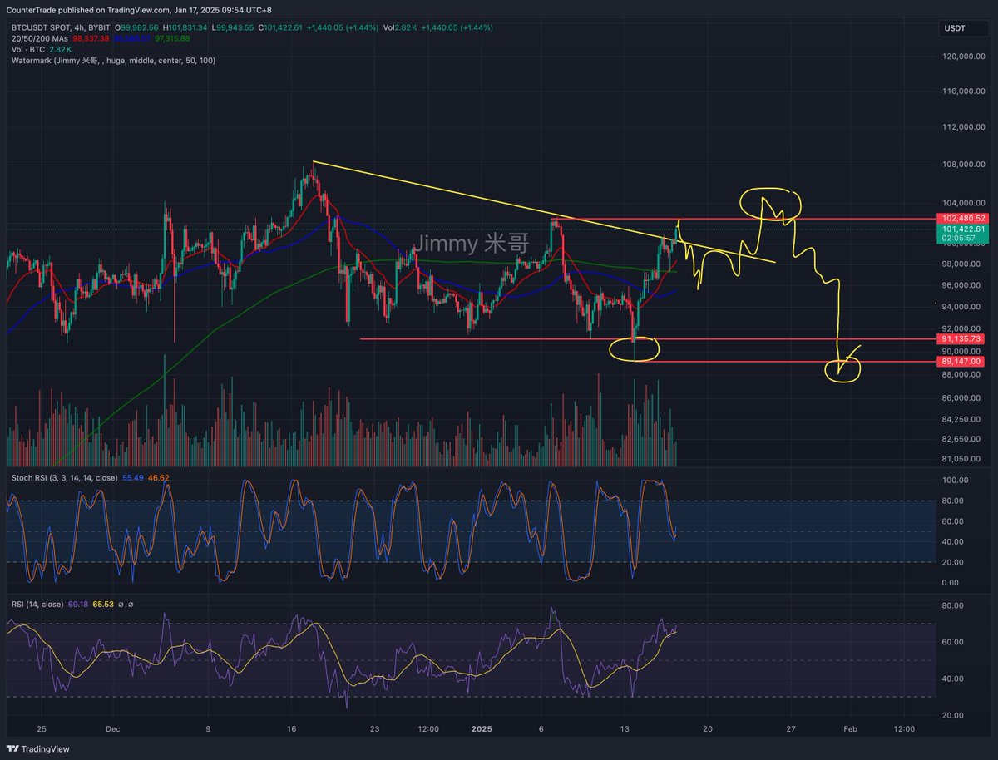Select the Watermark indicator legend entry
Image resolution: width=998 pixels, height=760 pixels.
tap(113, 61)
